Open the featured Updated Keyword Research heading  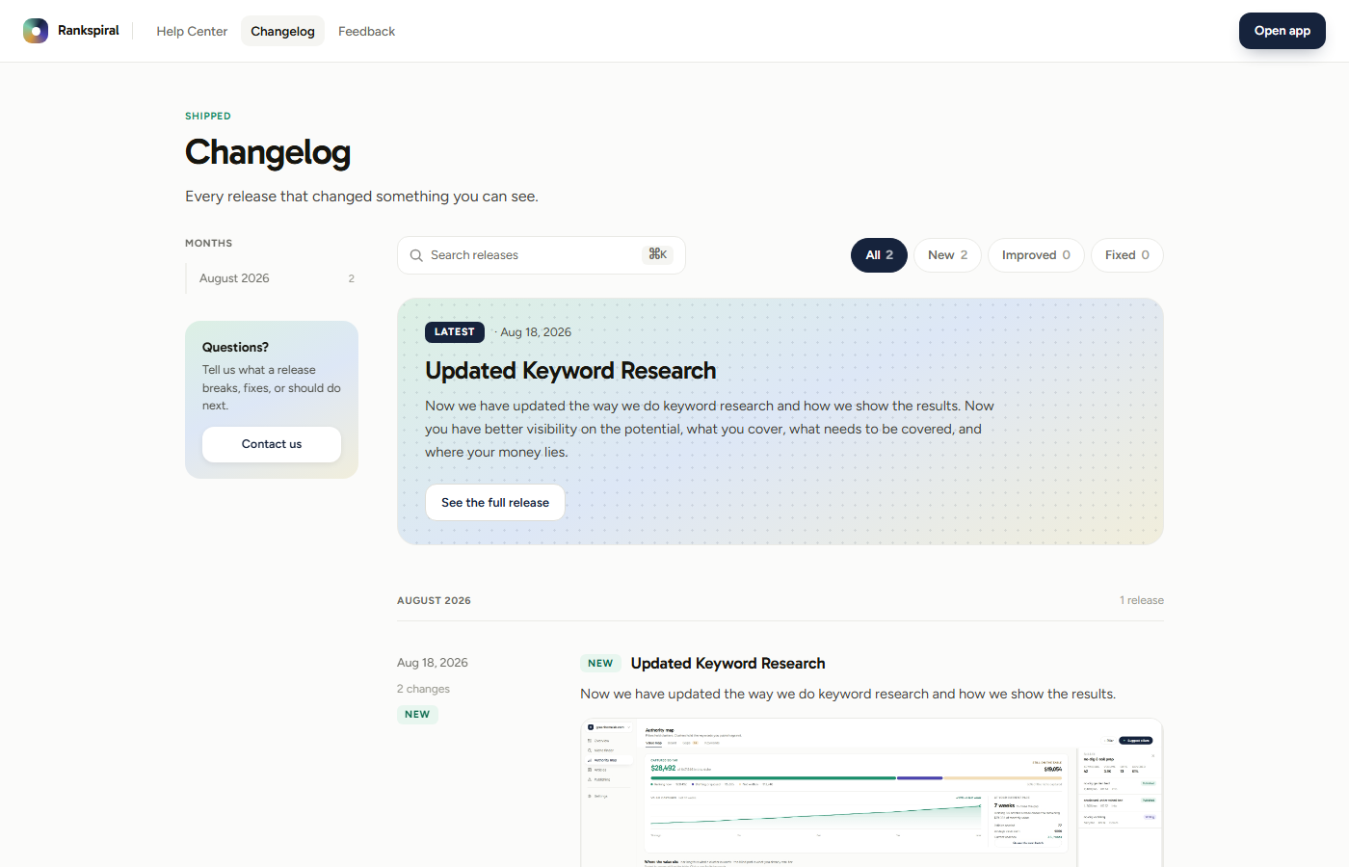point(570,371)
